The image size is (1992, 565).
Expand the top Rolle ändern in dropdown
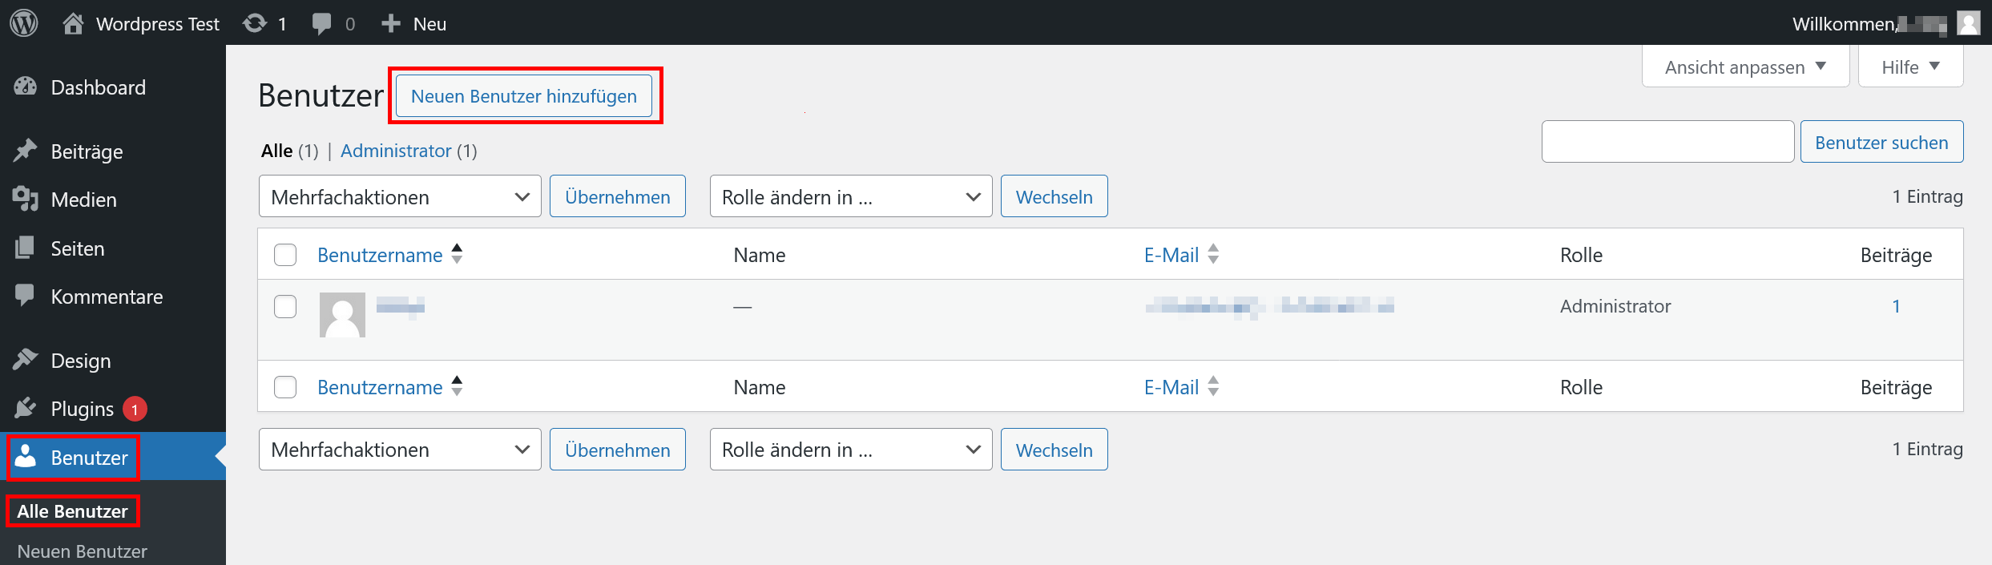coord(850,196)
